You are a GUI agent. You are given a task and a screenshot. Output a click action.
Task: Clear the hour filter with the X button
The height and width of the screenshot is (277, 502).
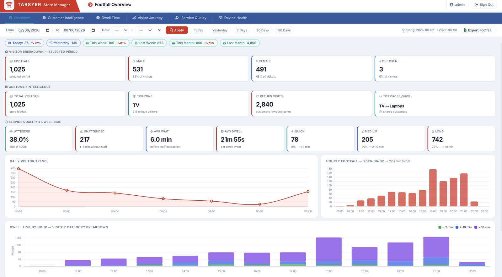click(x=159, y=30)
